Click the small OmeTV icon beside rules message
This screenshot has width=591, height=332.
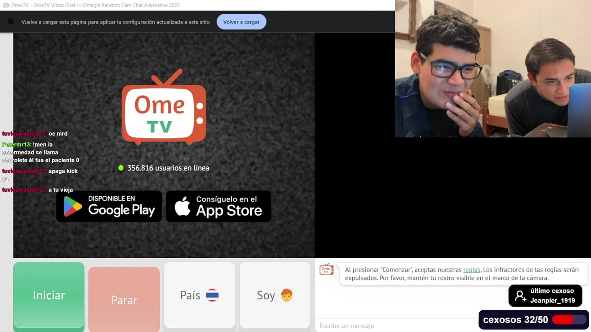point(326,269)
